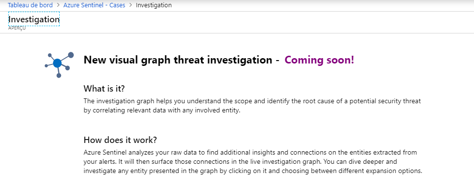
Task: Select the current Investigation breadcrumb item
Action: tap(154, 5)
